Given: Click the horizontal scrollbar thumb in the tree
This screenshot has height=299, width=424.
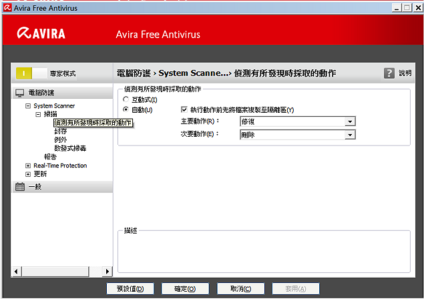Looking at the screenshot, I should pyautogui.click(x=55, y=272).
